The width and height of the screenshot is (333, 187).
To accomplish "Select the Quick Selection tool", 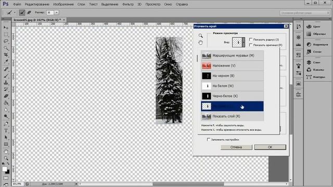I will pos(6,48).
